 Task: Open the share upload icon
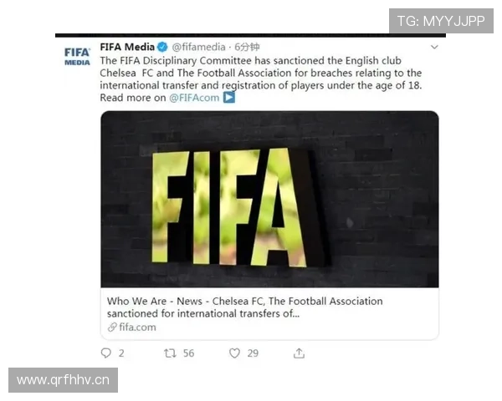pyautogui.click(x=299, y=353)
